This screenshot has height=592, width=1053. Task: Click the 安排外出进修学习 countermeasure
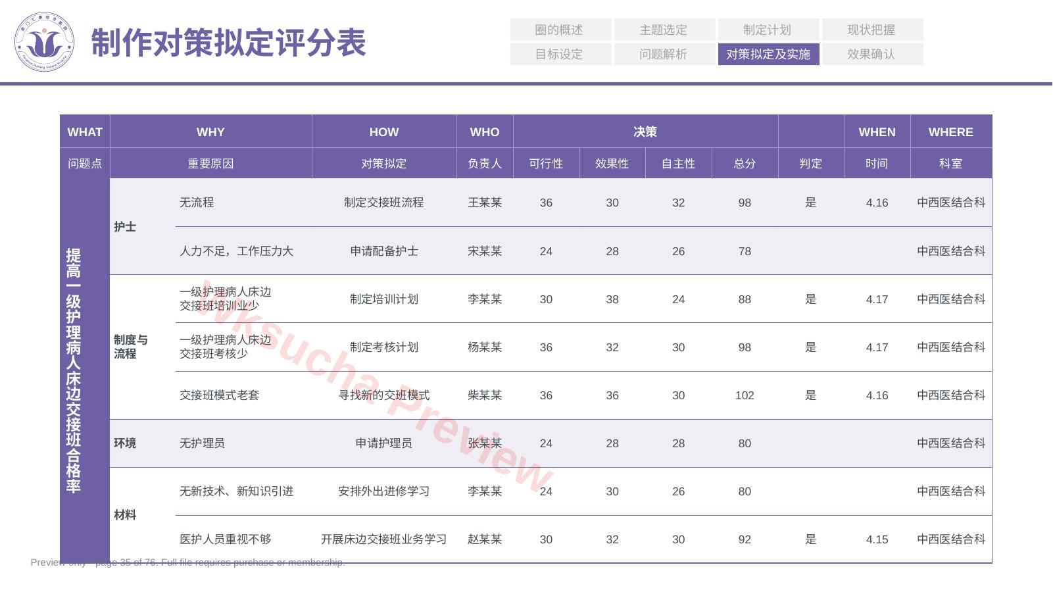384,491
